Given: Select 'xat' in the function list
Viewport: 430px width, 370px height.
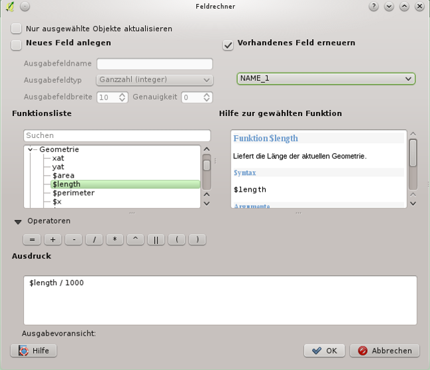Looking at the screenshot, I should [58, 158].
